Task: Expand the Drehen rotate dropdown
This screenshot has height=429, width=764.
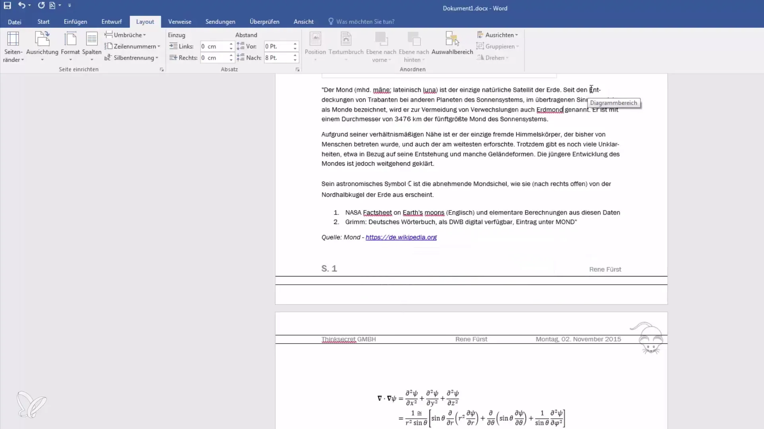Action: [x=493, y=58]
